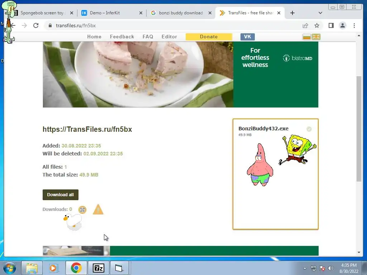Open the Editor page
The width and height of the screenshot is (367, 275).
pyautogui.click(x=169, y=37)
